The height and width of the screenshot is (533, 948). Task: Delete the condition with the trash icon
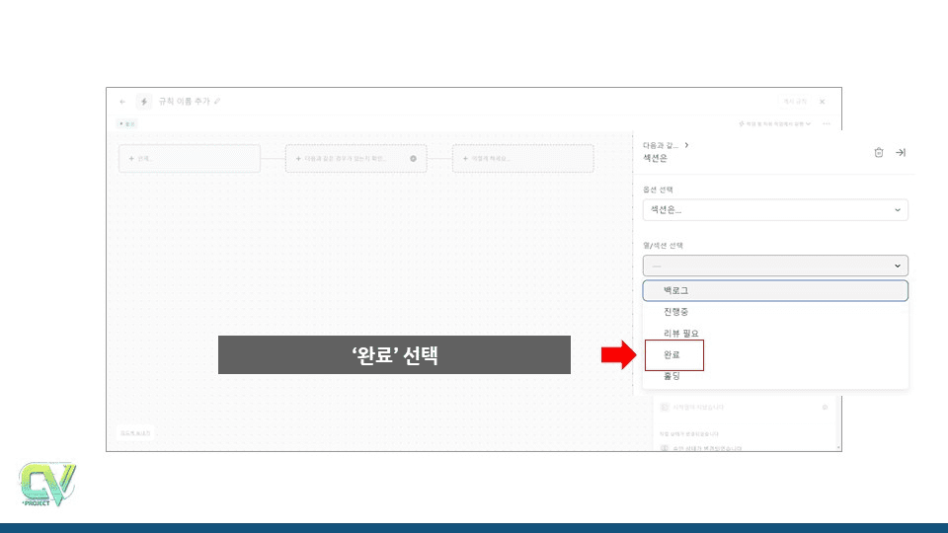tap(879, 153)
